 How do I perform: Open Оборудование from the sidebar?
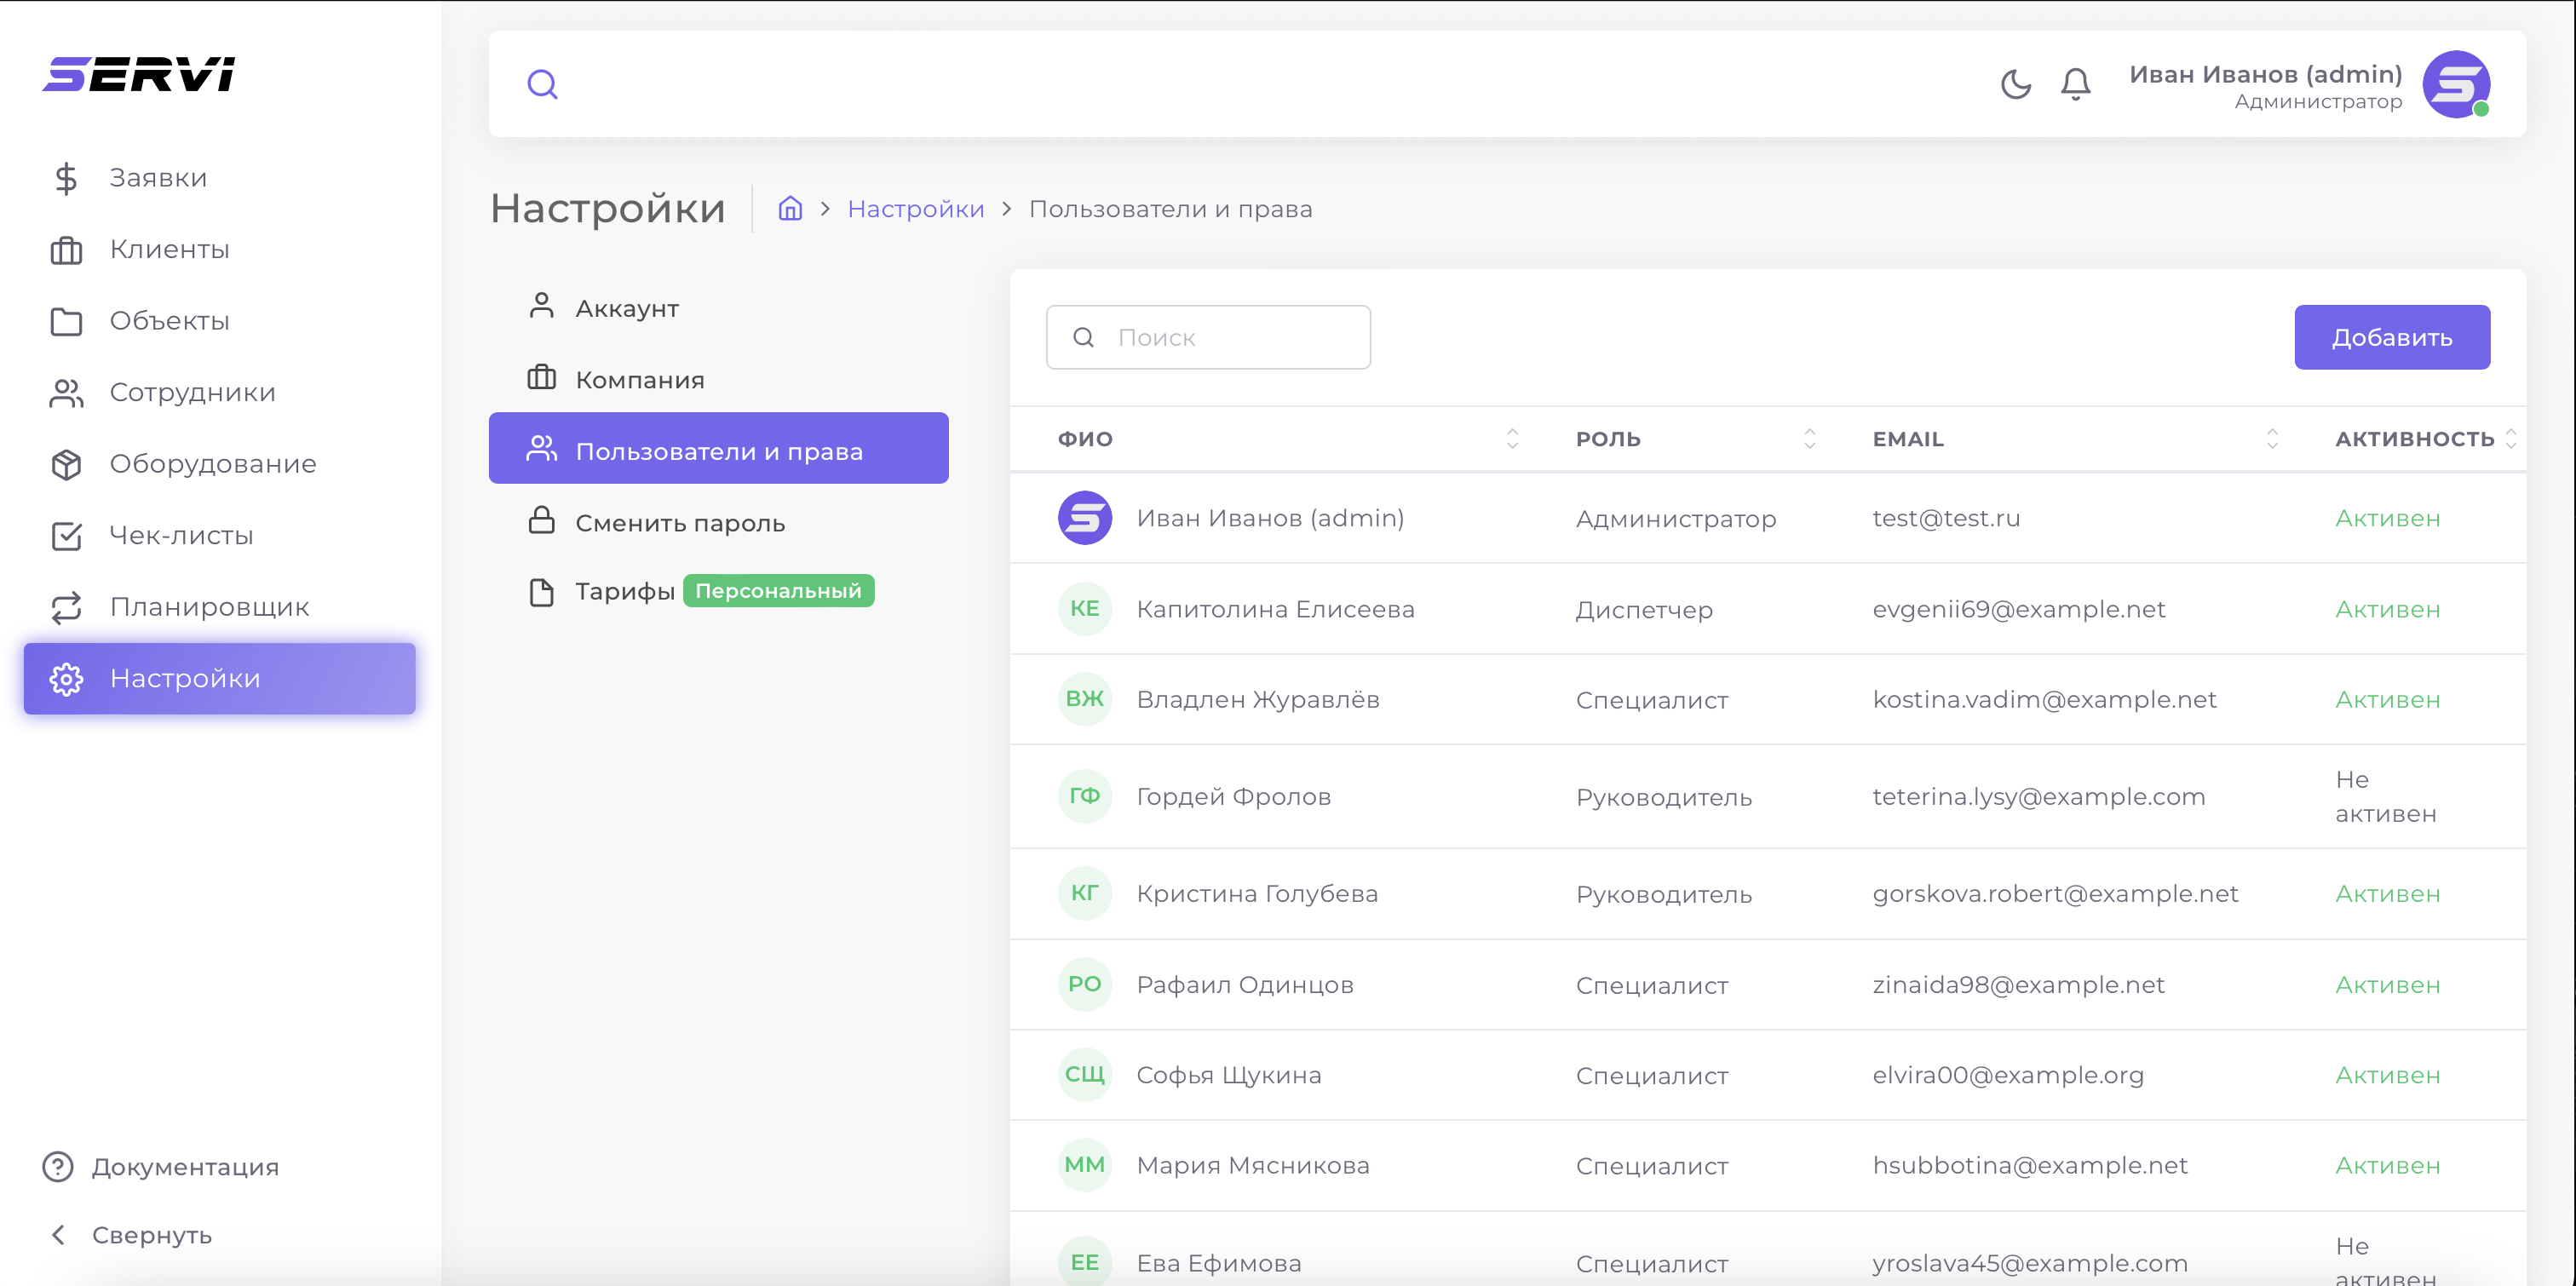coord(212,464)
